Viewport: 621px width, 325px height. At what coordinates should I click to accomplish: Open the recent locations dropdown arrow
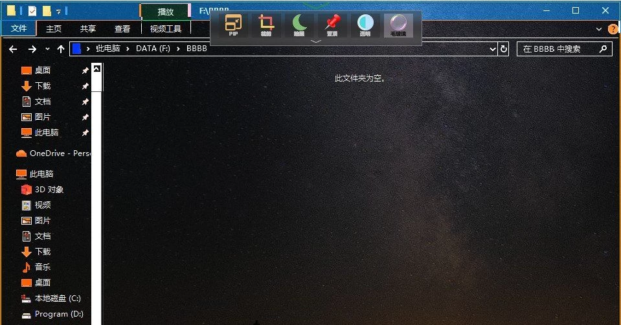click(47, 49)
